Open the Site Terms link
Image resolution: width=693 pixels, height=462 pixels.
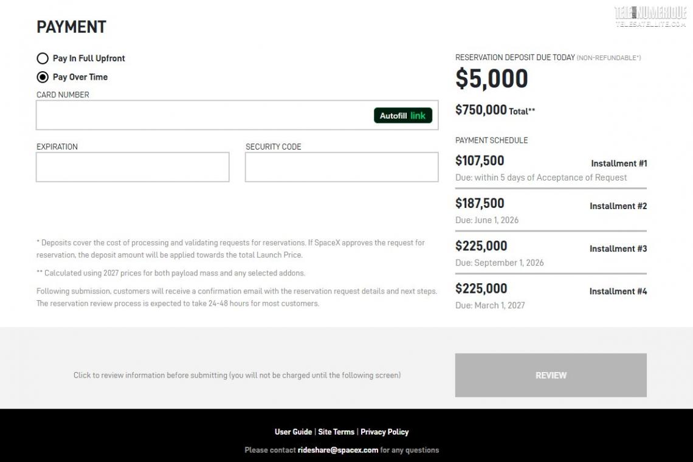point(336,432)
